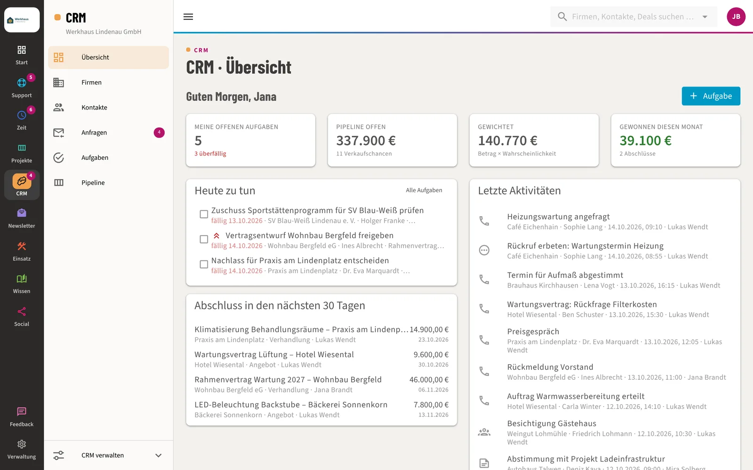This screenshot has width=753, height=470.
Task: Open Kontakte in the CRM menu
Action: point(109,108)
